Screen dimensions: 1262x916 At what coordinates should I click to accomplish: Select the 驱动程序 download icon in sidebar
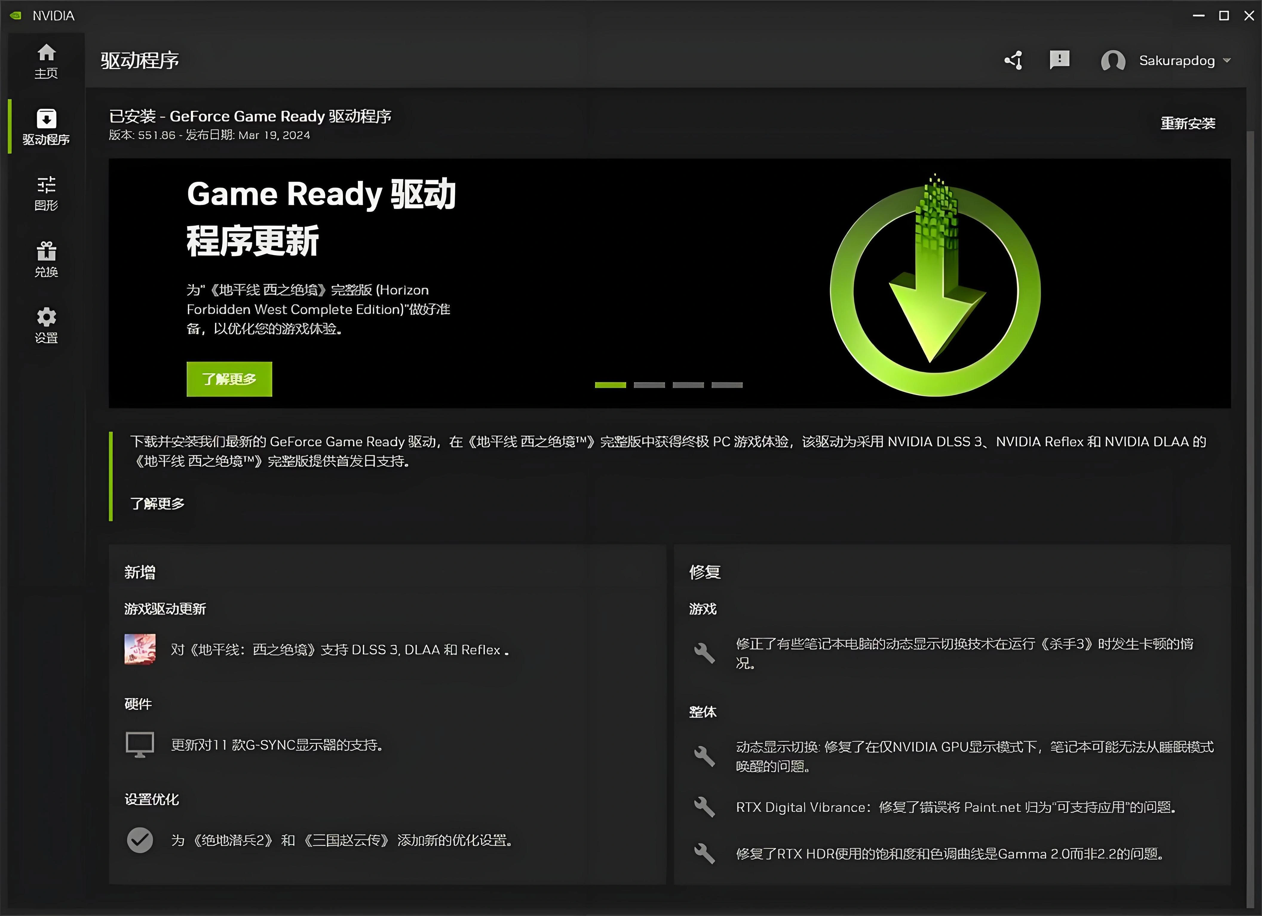(46, 119)
